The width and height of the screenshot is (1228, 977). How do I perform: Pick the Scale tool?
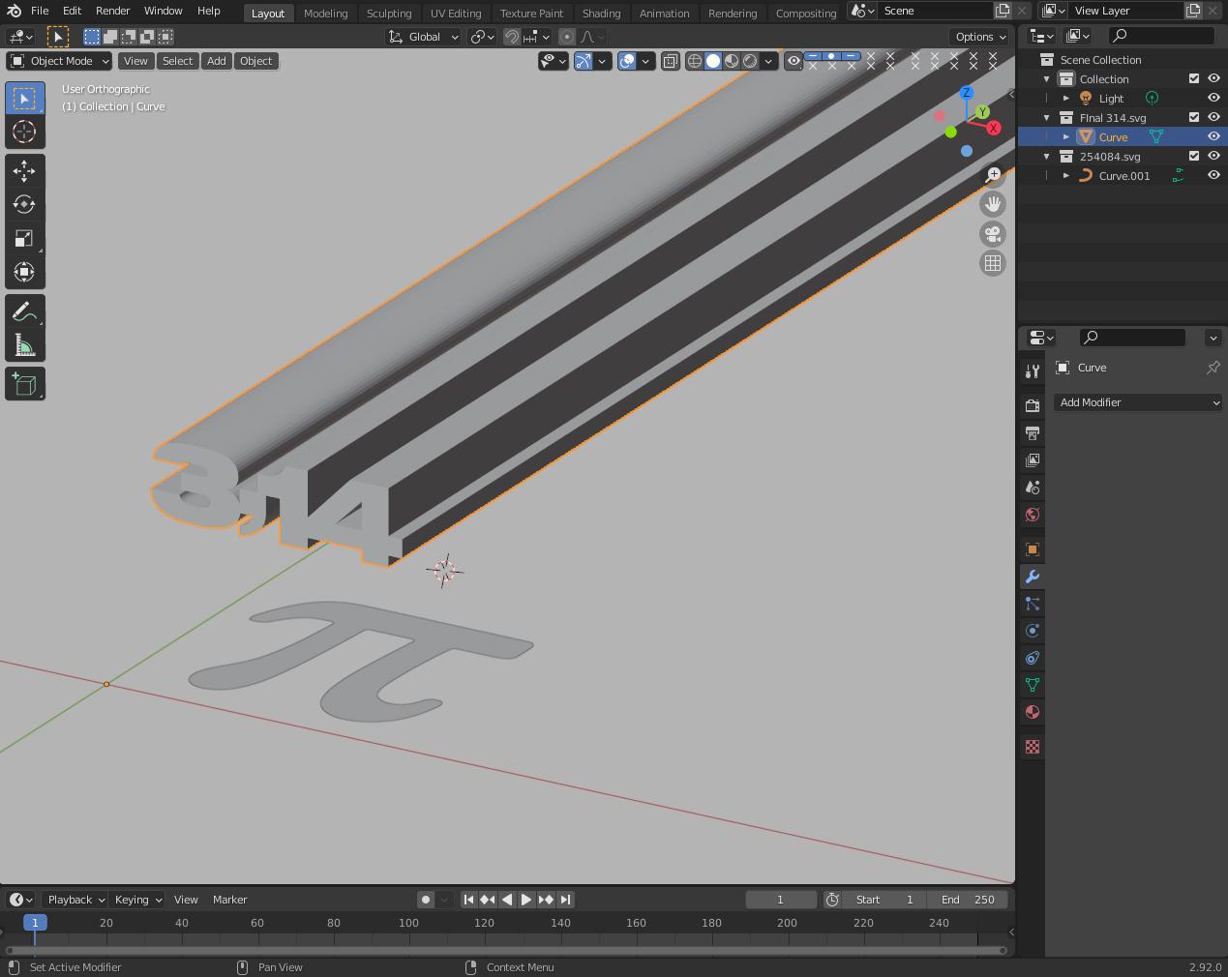point(24,239)
